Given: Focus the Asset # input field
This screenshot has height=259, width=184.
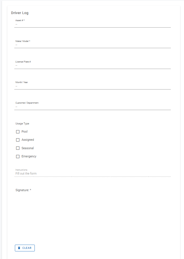Looking at the screenshot, I should click(x=93, y=24).
